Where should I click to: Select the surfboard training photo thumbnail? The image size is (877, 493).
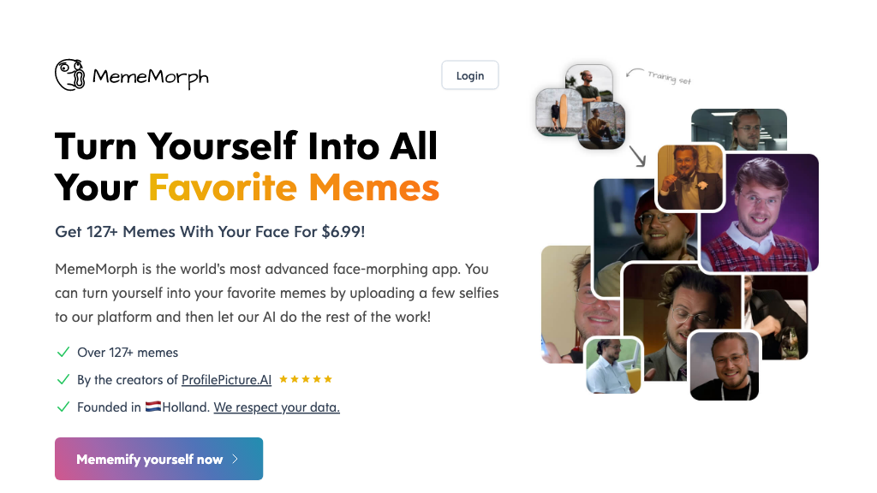[558, 112]
